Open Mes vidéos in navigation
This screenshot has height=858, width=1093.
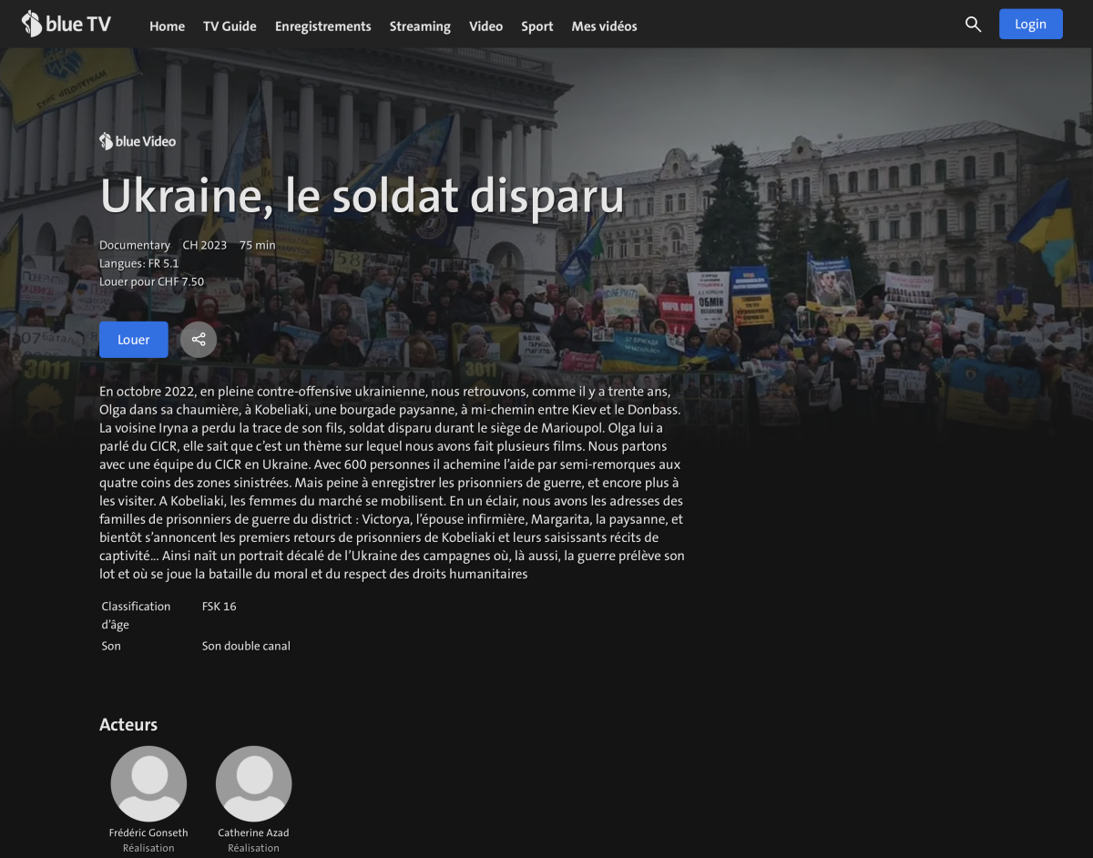coord(604,26)
